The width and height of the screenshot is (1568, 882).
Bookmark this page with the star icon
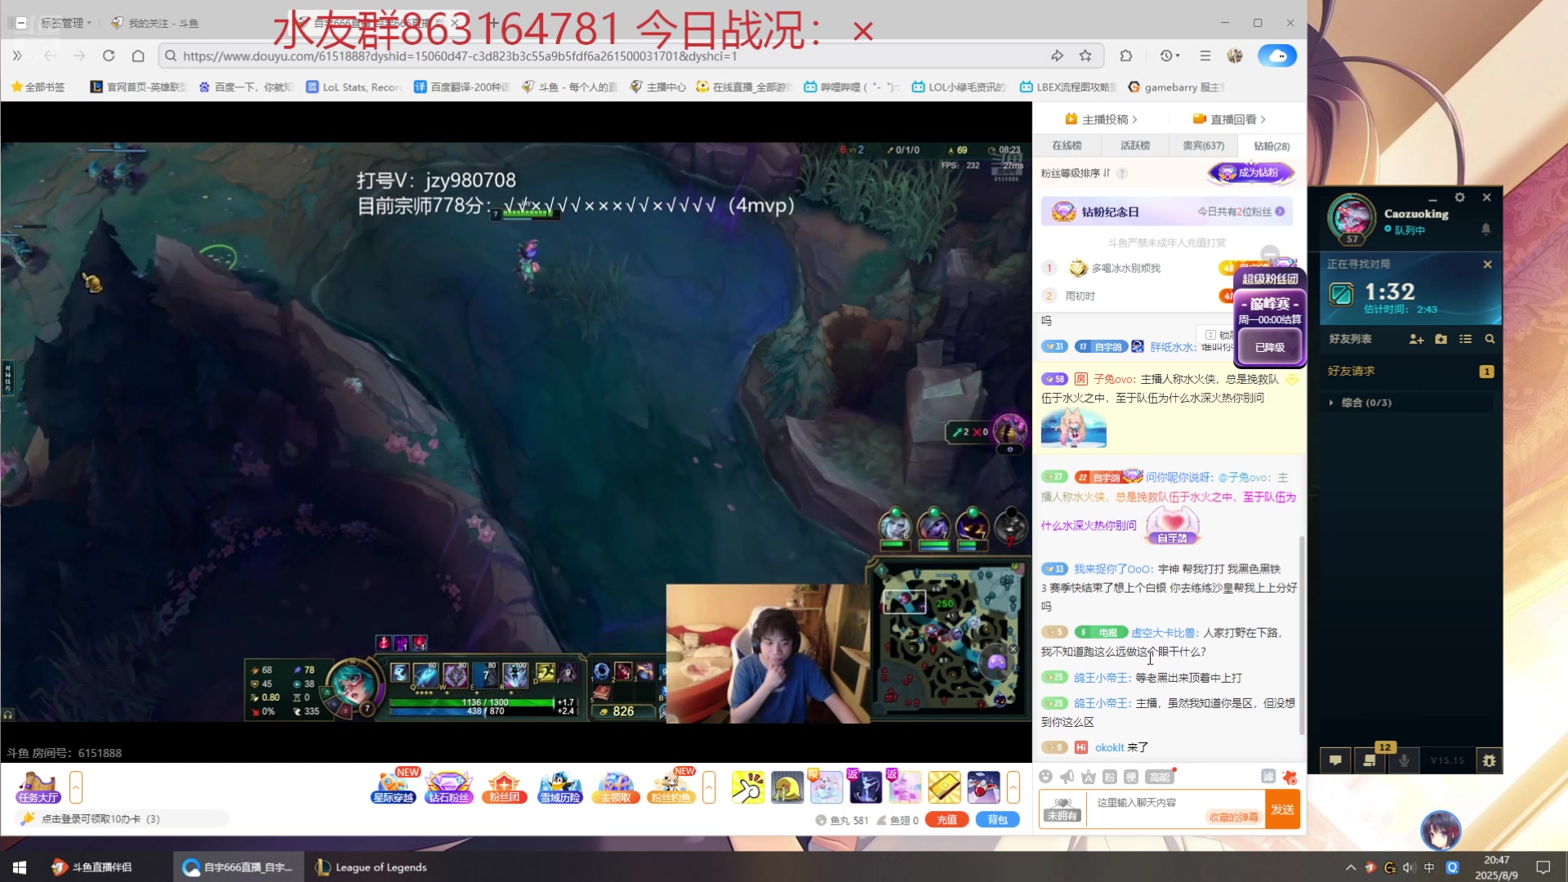[1085, 56]
